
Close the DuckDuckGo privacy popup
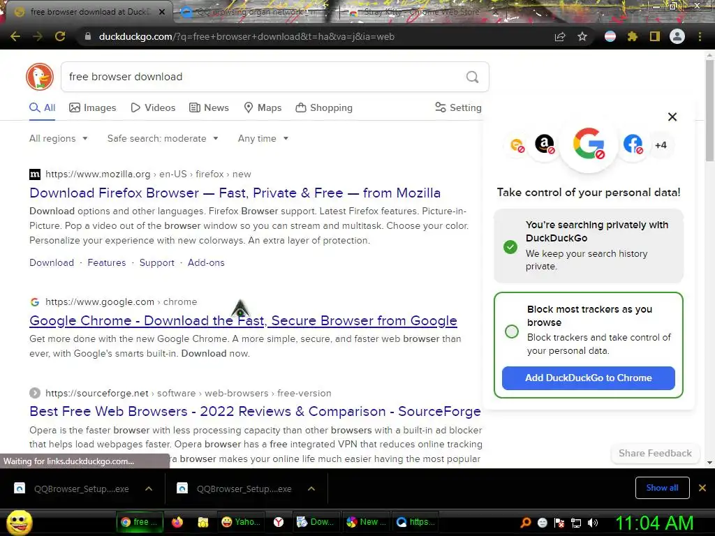(x=672, y=117)
